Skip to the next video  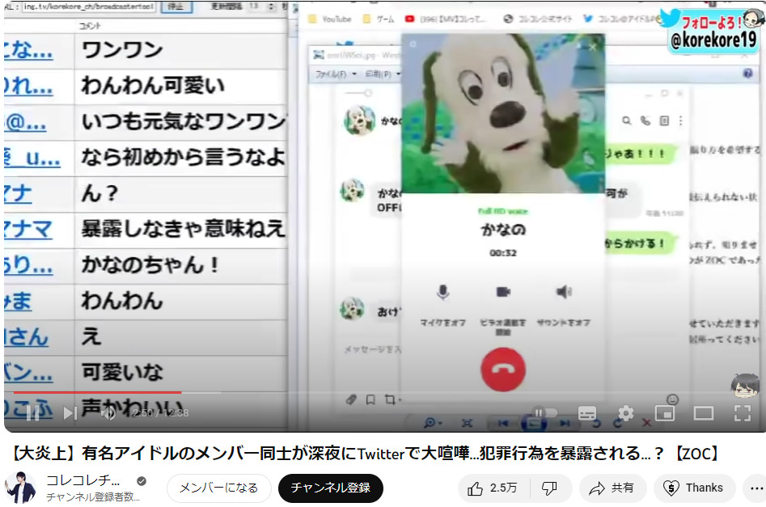tap(70, 413)
